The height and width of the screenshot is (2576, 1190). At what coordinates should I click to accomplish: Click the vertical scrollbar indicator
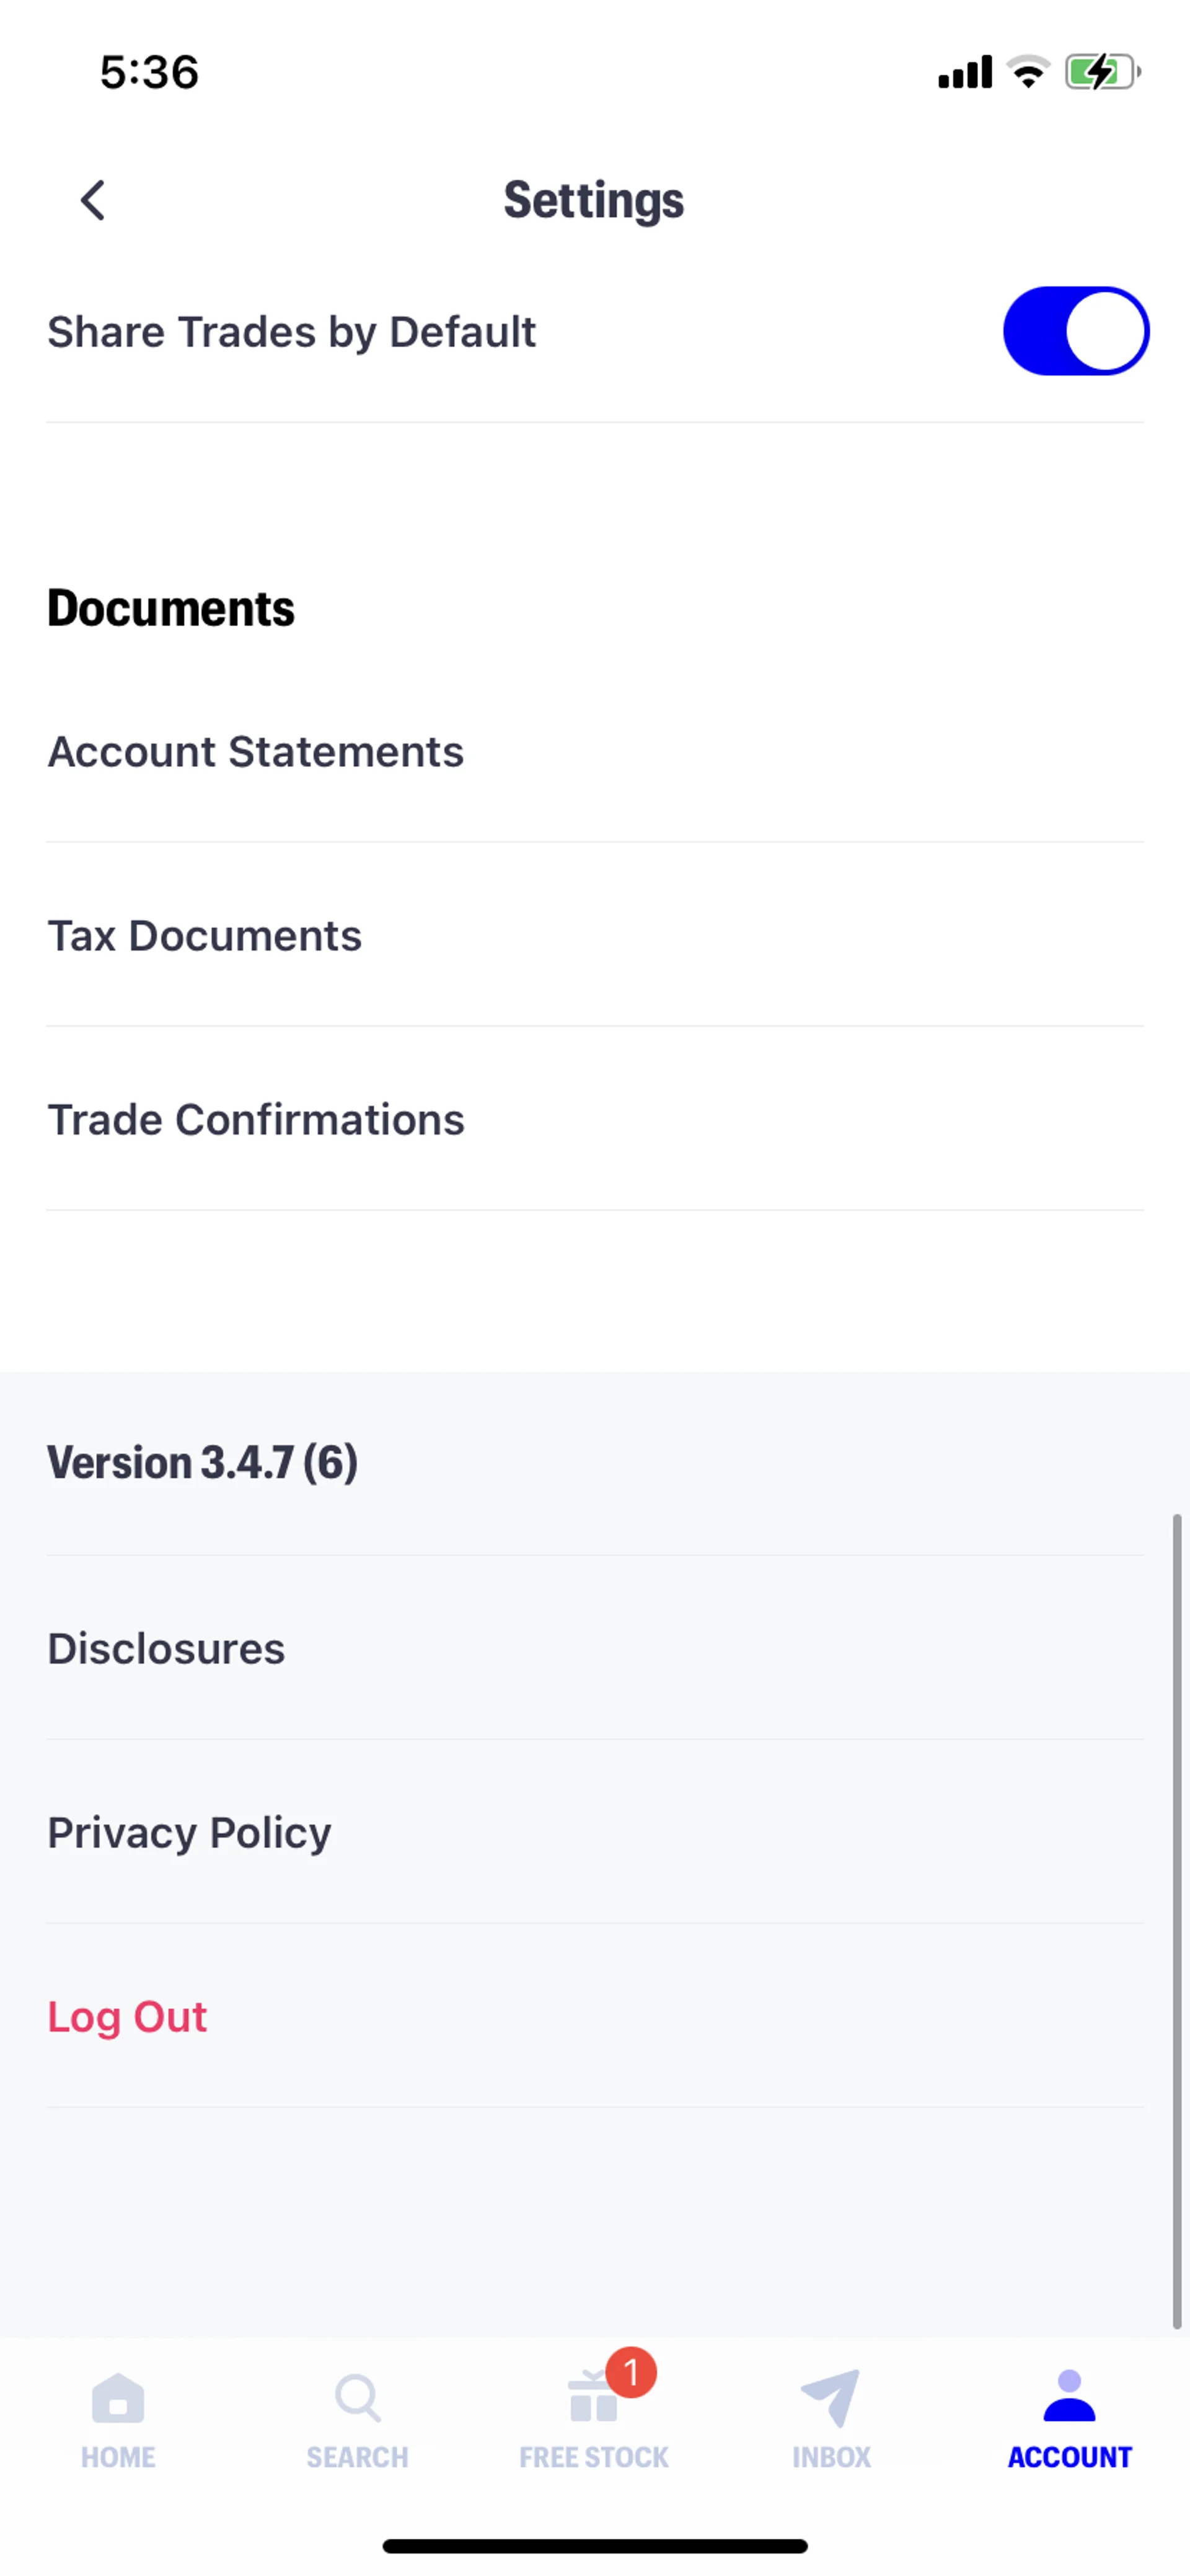pyautogui.click(x=1177, y=1920)
